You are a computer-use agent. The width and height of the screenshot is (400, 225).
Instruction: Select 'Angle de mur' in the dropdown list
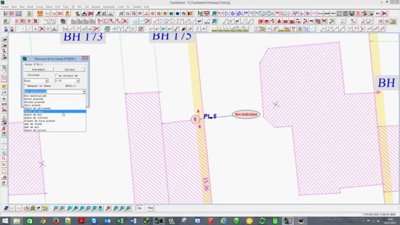[x=55, y=115]
